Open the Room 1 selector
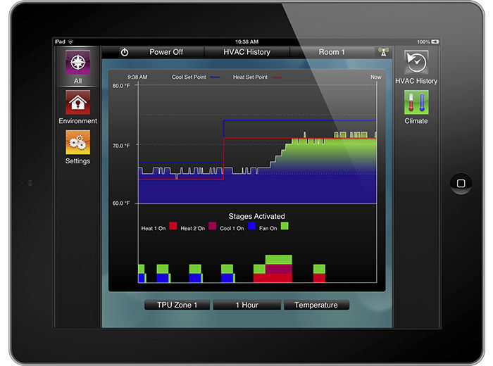 [x=332, y=52]
